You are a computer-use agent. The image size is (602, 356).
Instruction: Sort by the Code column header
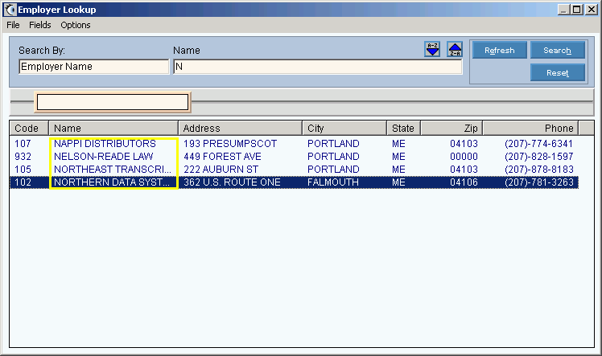point(29,128)
